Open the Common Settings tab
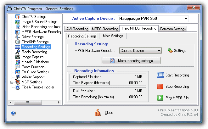Image resolution: width=208 pixels, height=129 pixels. (x=173, y=29)
